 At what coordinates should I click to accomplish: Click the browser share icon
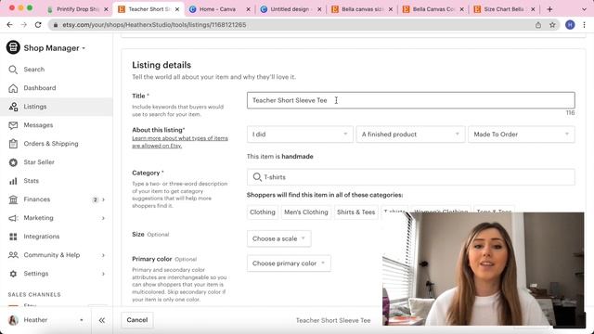[x=538, y=25]
